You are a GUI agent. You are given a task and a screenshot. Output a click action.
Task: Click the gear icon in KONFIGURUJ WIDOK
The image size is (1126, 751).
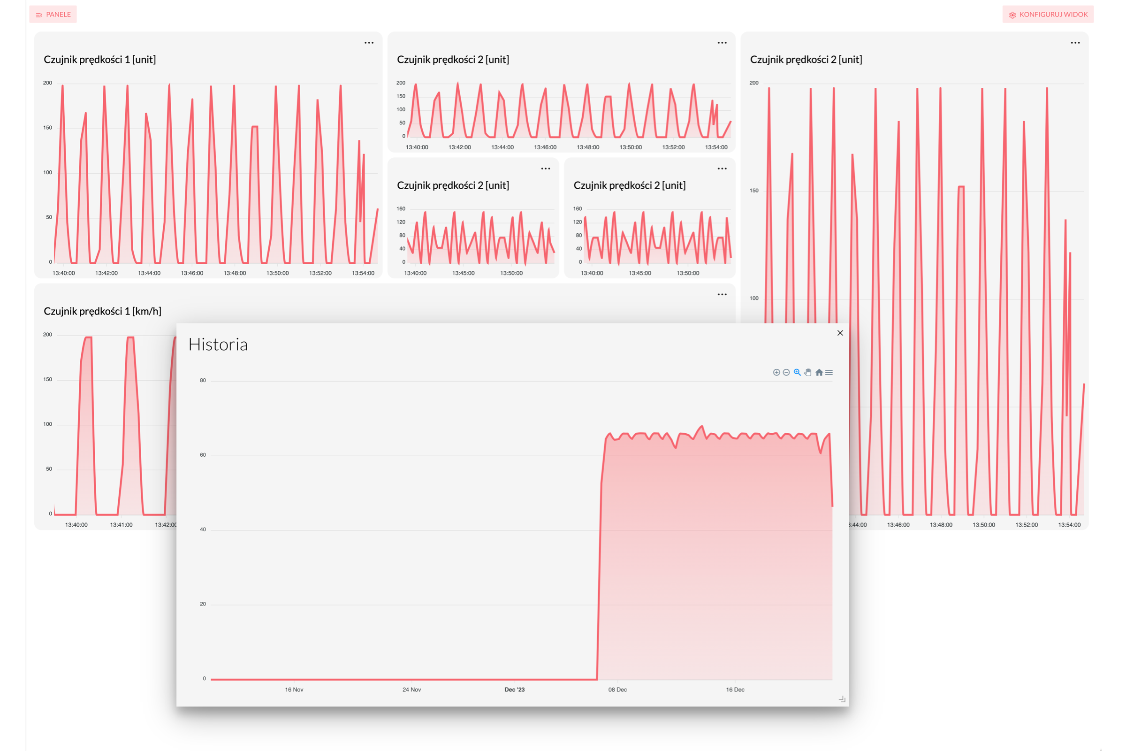pyautogui.click(x=1012, y=15)
